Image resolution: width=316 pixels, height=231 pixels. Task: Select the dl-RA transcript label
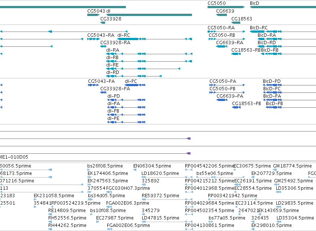click(113, 50)
